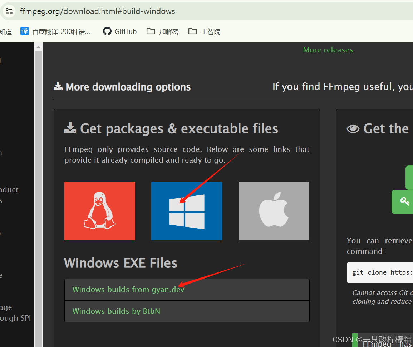Click the Linux penguin build icon
Viewport: 413px width, 347px height.
pos(99,211)
